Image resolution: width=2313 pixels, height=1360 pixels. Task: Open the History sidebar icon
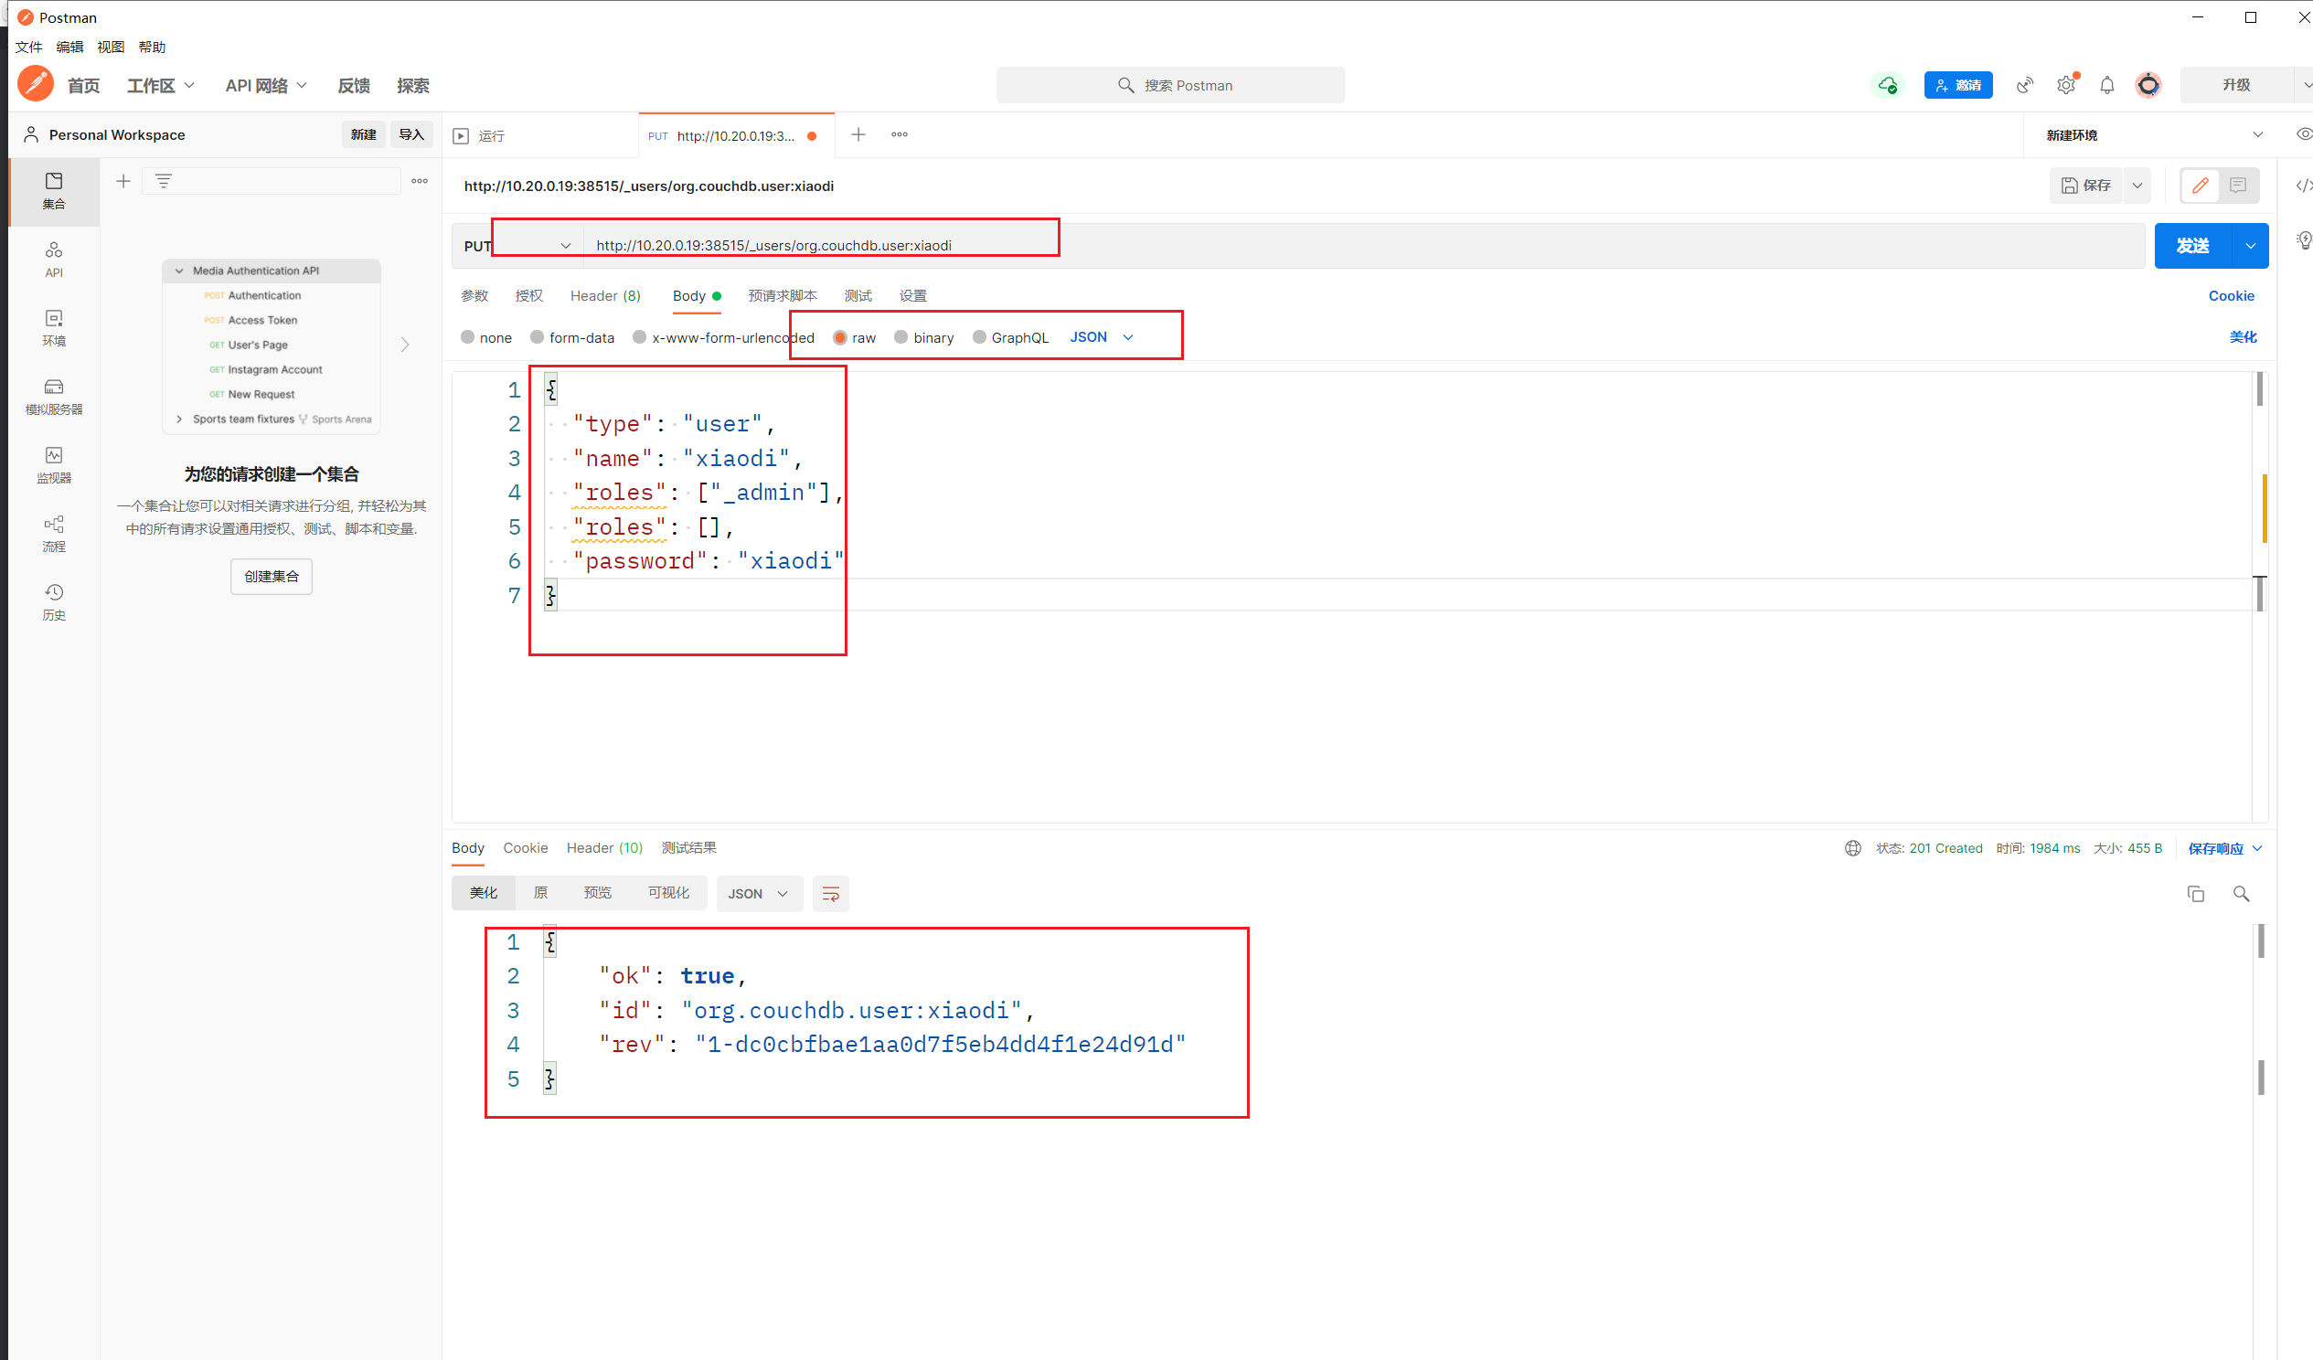click(54, 601)
